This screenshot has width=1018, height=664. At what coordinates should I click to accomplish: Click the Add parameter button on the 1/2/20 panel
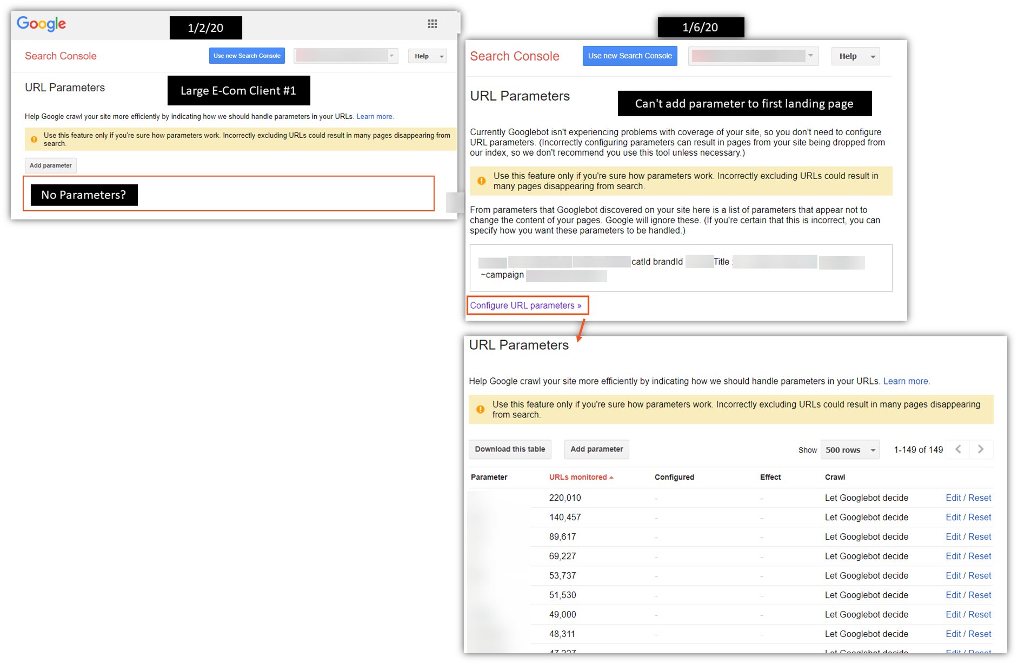point(50,165)
